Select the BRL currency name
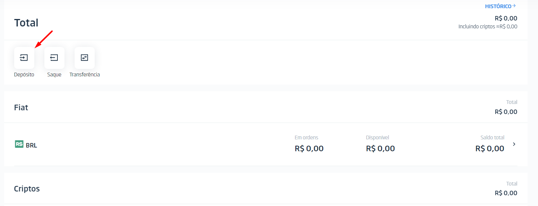This screenshot has width=538, height=206. (31, 145)
